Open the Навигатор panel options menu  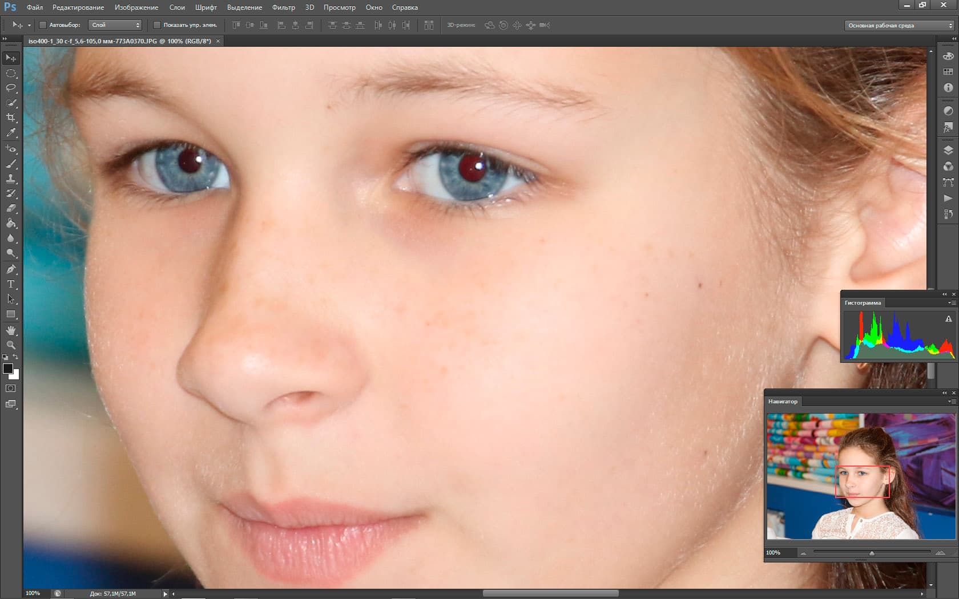click(952, 402)
